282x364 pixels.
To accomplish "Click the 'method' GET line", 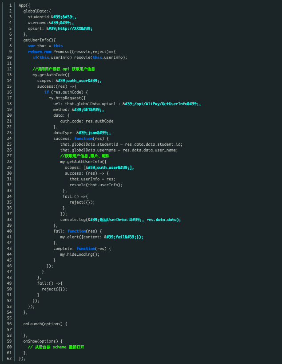I will pos(79,110).
